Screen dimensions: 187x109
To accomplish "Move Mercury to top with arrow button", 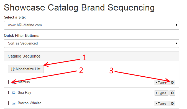I will 172,82.
